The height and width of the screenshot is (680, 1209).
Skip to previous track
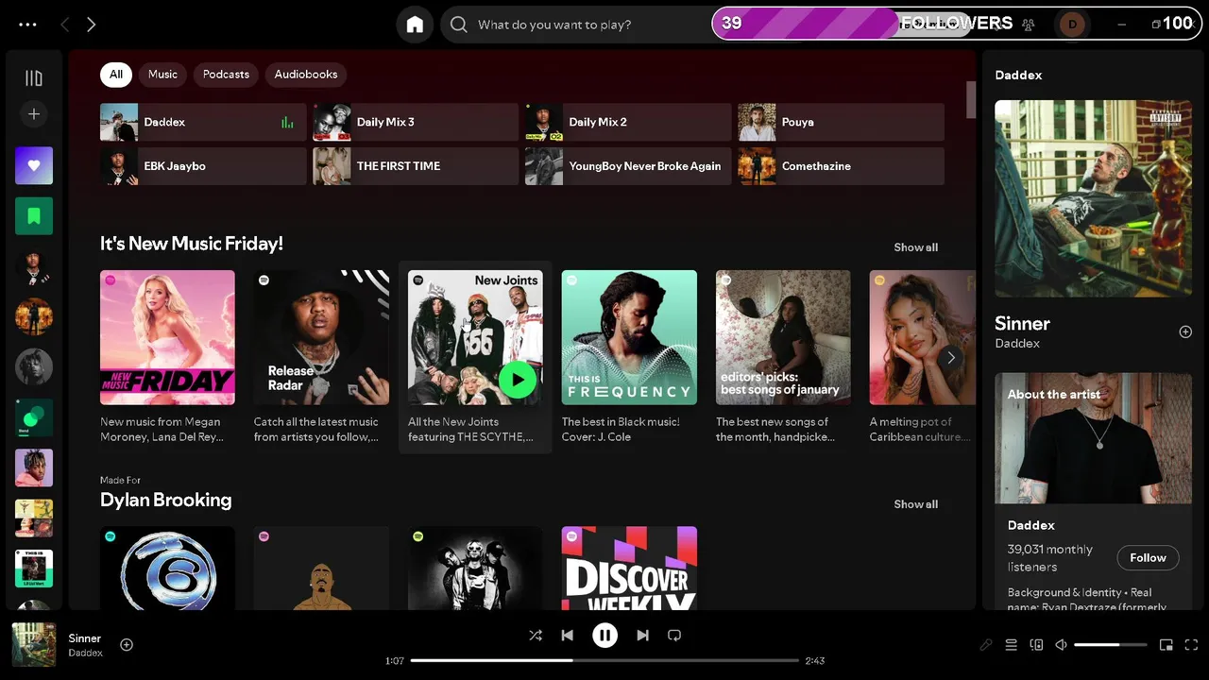click(567, 636)
